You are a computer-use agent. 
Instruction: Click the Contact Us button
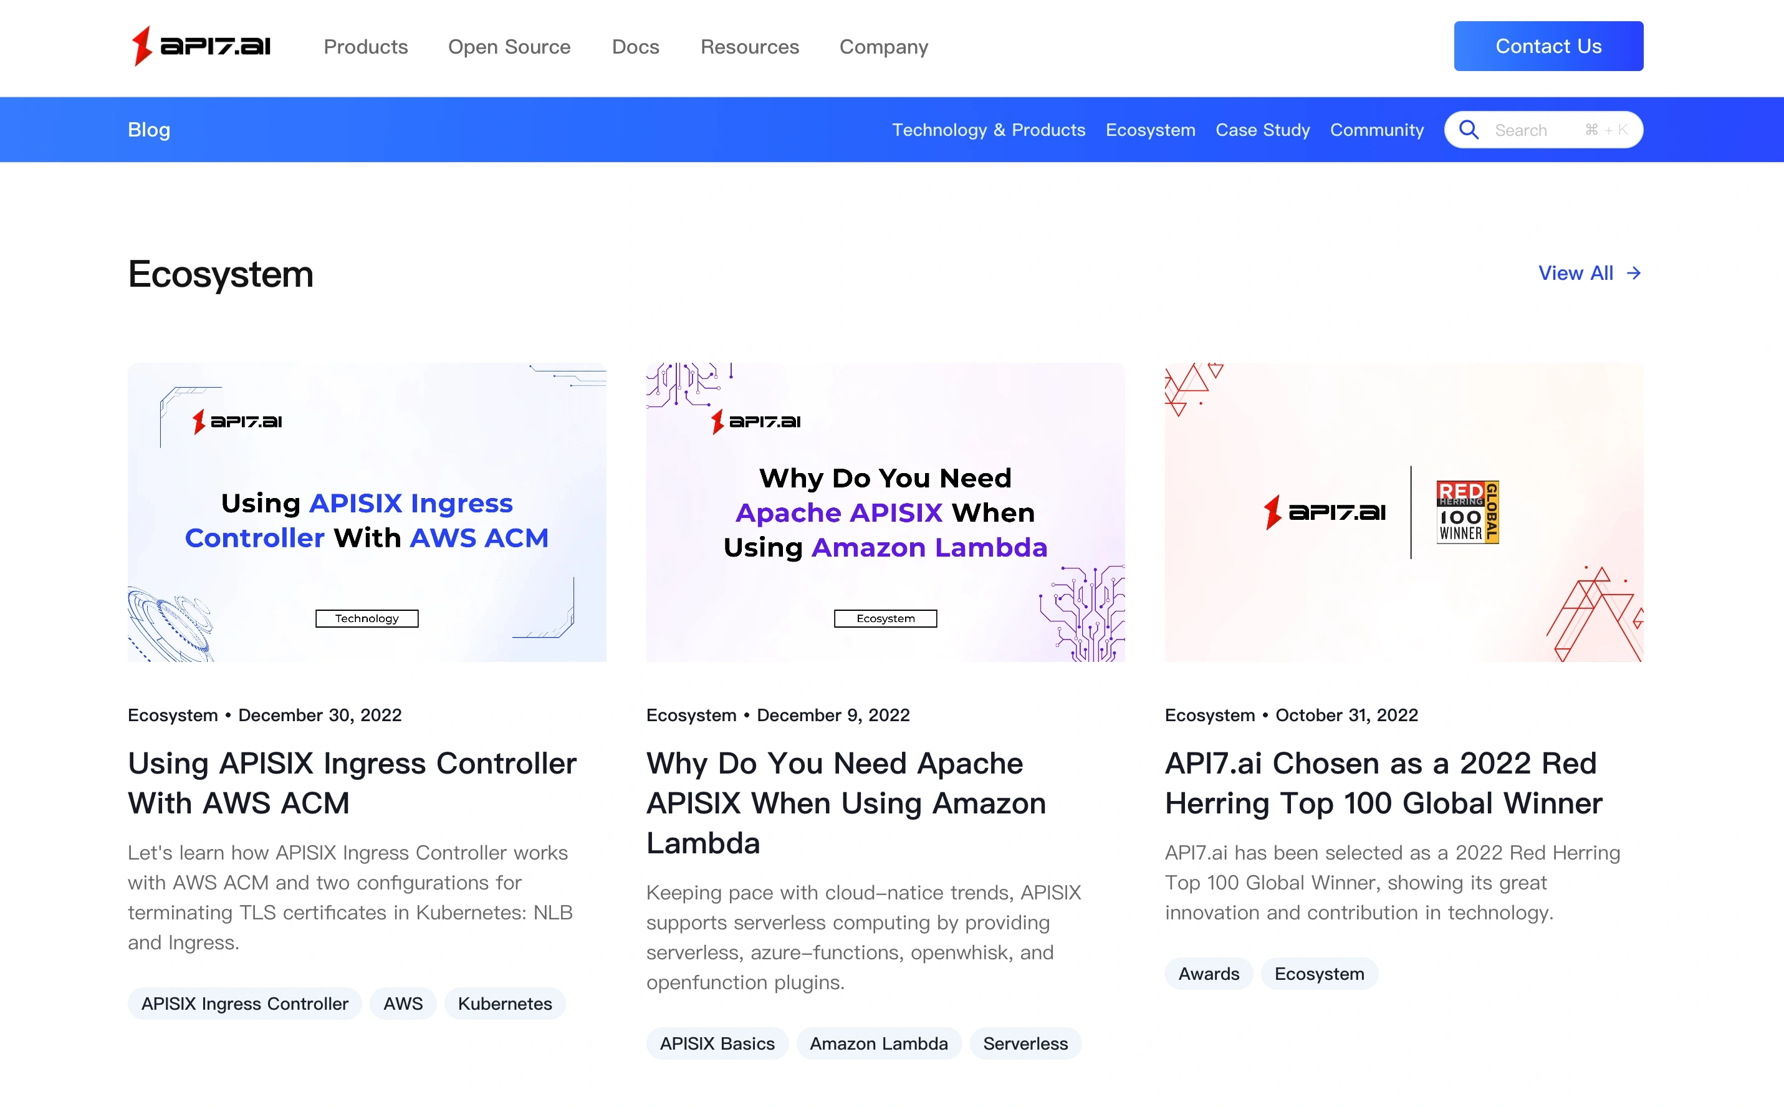click(x=1548, y=46)
